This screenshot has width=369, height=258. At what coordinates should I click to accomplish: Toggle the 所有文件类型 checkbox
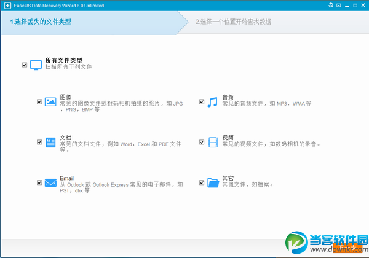(x=25, y=64)
